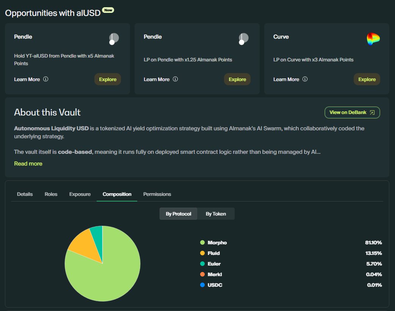Click Learn More on LP on Pendle card
Image resolution: width=395 pixels, height=311 pixels.
coord(157,79)
